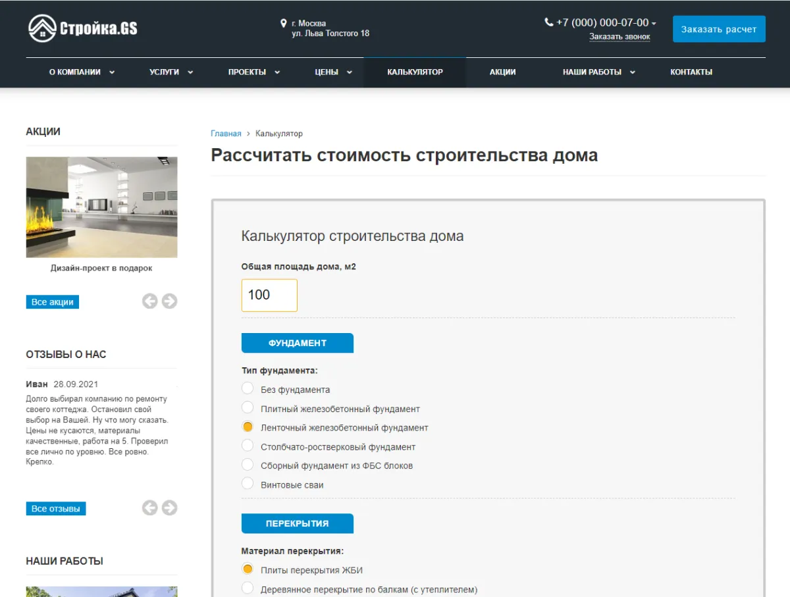Select the Винтовые сваи foundation option
The height and width of the screenshot is (597, 790).
pyautogui.click(x=248, y=482)
